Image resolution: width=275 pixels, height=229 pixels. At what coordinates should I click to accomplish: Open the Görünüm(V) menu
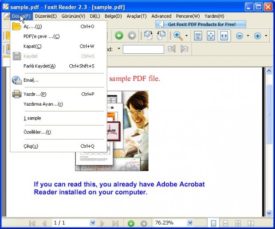coord(73,16)
